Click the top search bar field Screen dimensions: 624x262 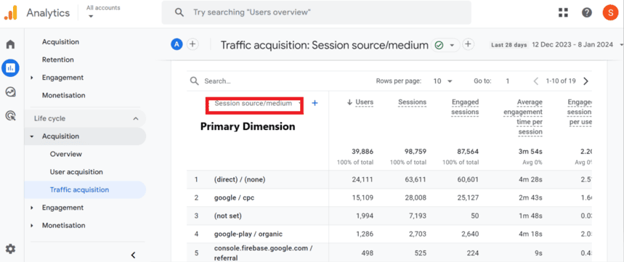point(317,12)
